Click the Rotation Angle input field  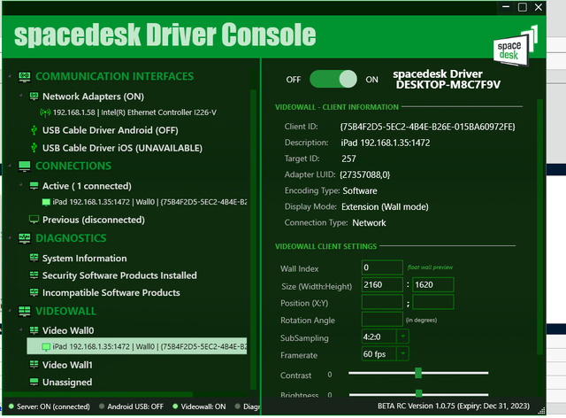pos(382,320)
